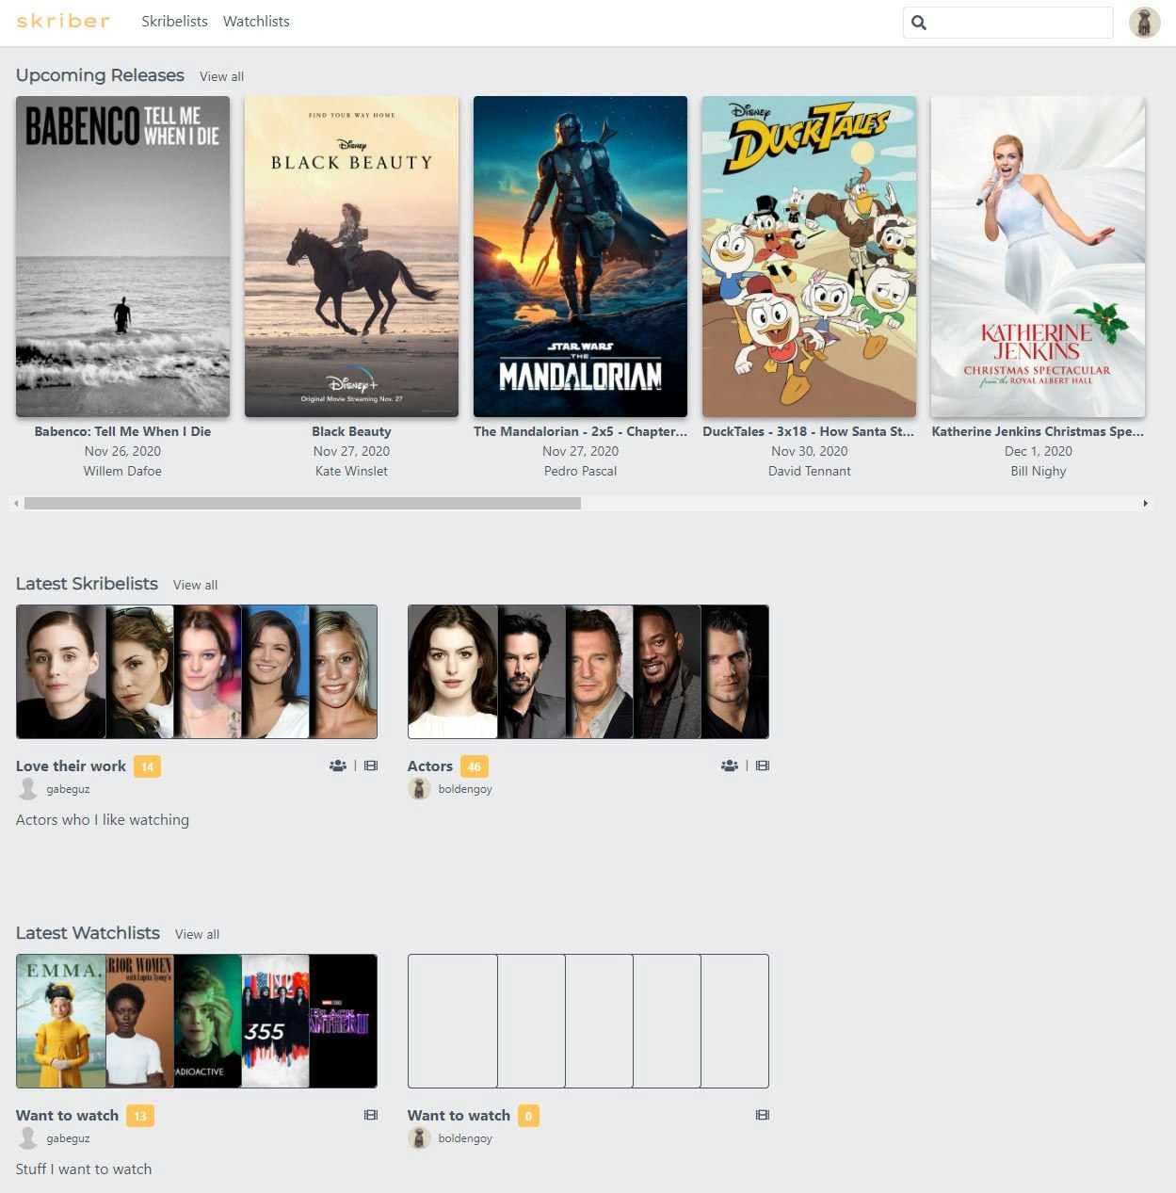The height and width of the screenshot is (1193, 1176).
Task: Open the user profile avatar
Action: point(1144,23)
